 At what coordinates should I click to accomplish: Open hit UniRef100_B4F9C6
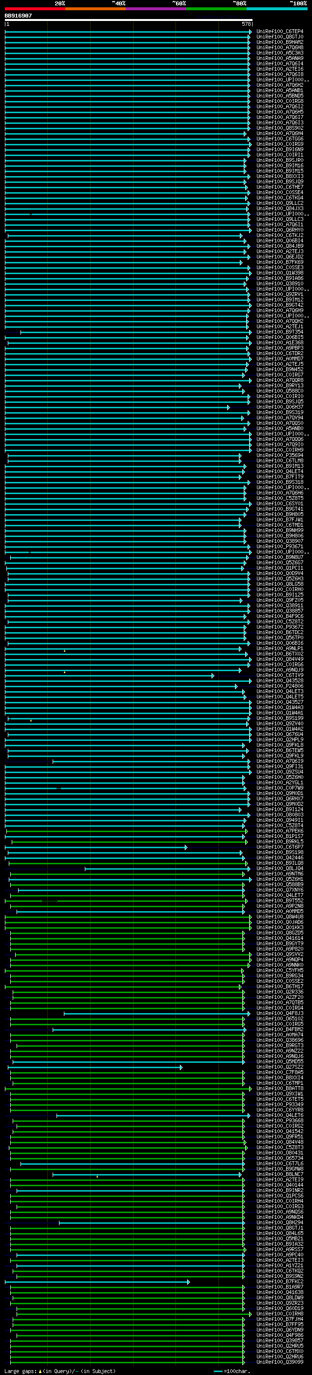(x=279, y=617)
